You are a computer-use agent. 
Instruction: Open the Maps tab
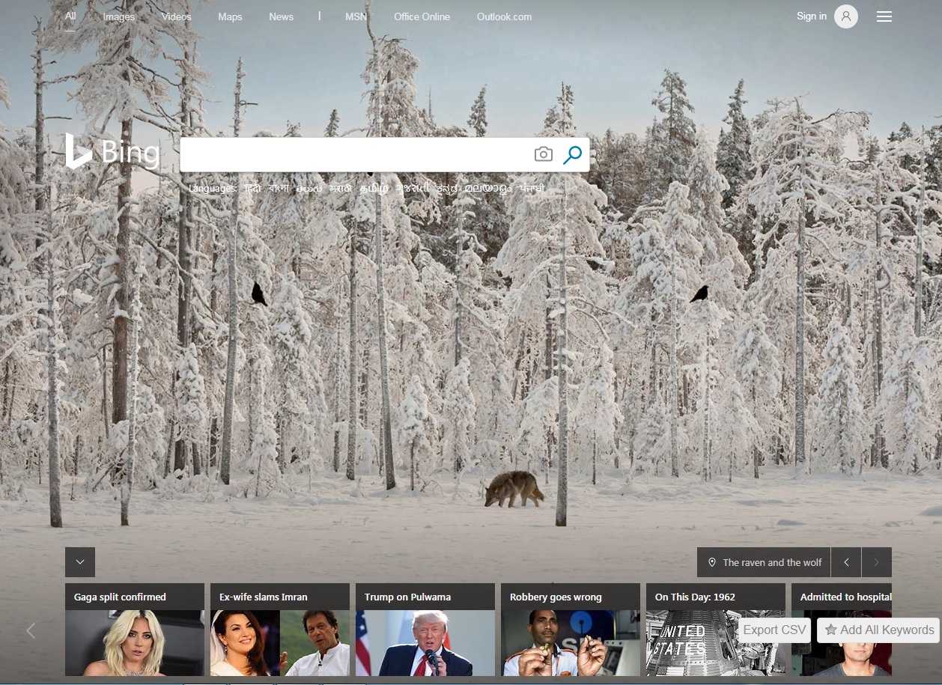tap(230, 16)
